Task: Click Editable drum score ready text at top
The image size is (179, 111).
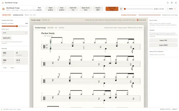Action: pos(170,15)
